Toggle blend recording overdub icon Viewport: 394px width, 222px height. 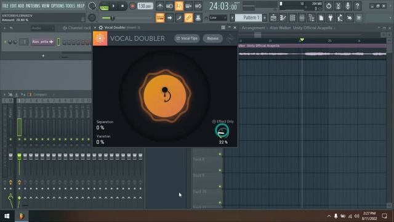point(188,6)
